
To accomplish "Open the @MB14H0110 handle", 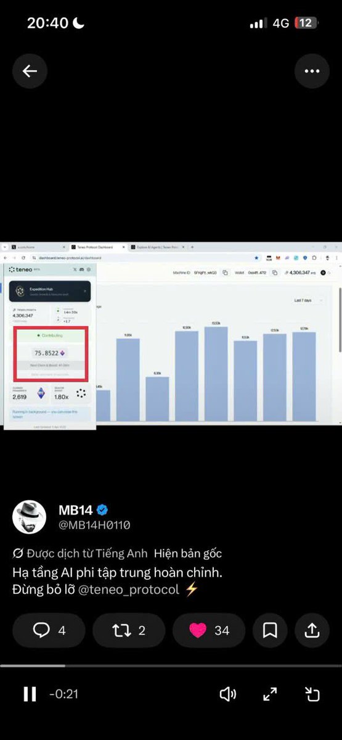I will click(x=94, y=525).
